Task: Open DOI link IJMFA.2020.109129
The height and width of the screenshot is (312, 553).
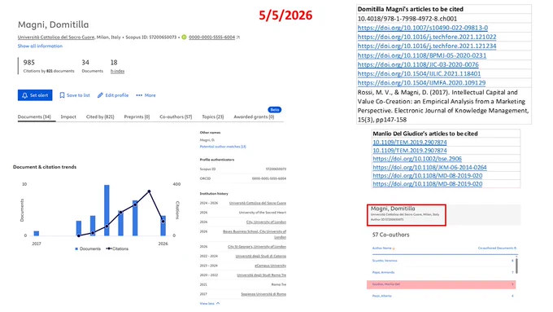Action: tap(421, 83)
